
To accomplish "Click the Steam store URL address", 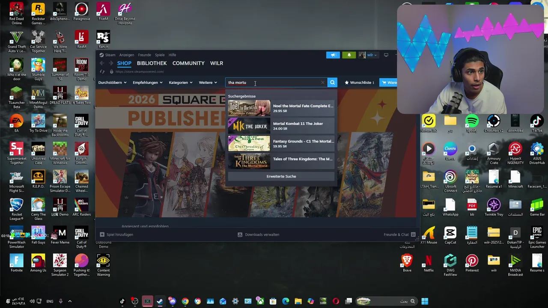I will pos(140,71).
